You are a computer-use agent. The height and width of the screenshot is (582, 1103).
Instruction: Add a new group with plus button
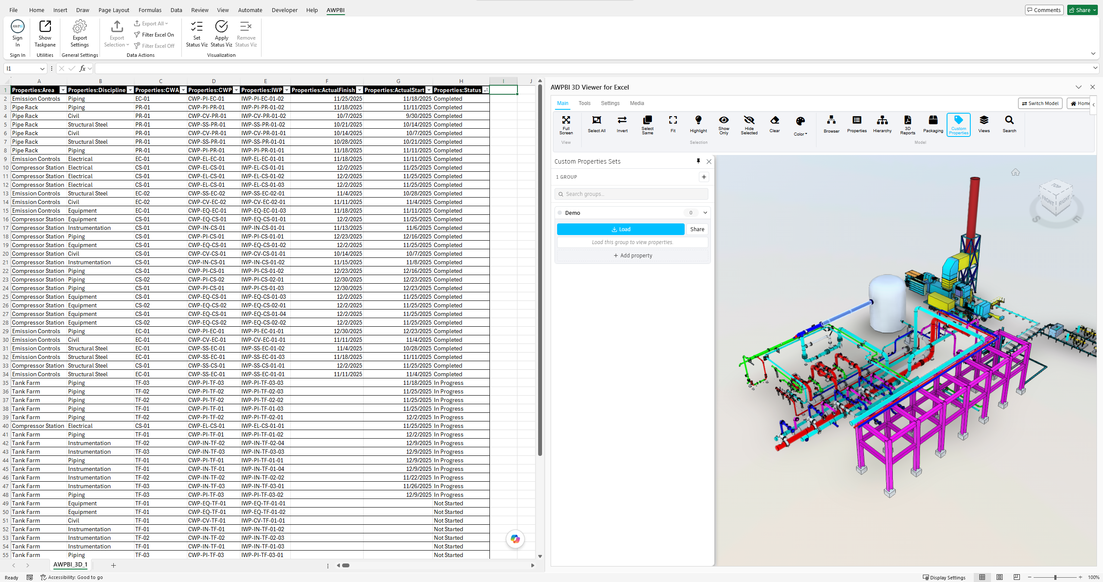[704, 177]
